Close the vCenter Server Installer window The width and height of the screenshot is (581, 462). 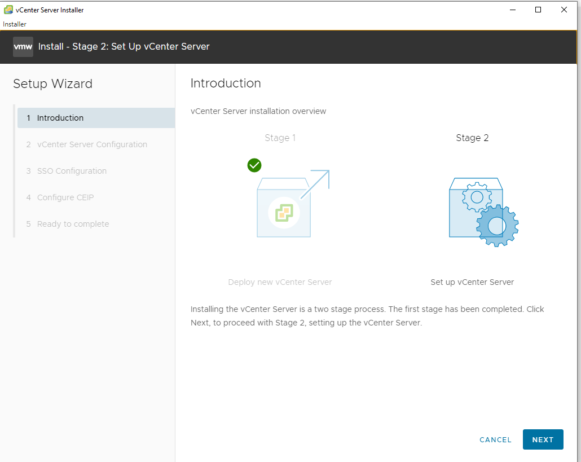click(564, 10)
